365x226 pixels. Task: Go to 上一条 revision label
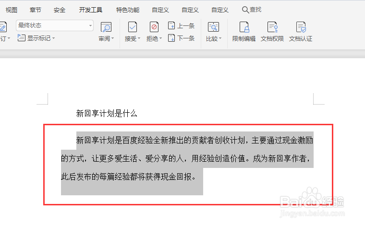click(186, 25)
